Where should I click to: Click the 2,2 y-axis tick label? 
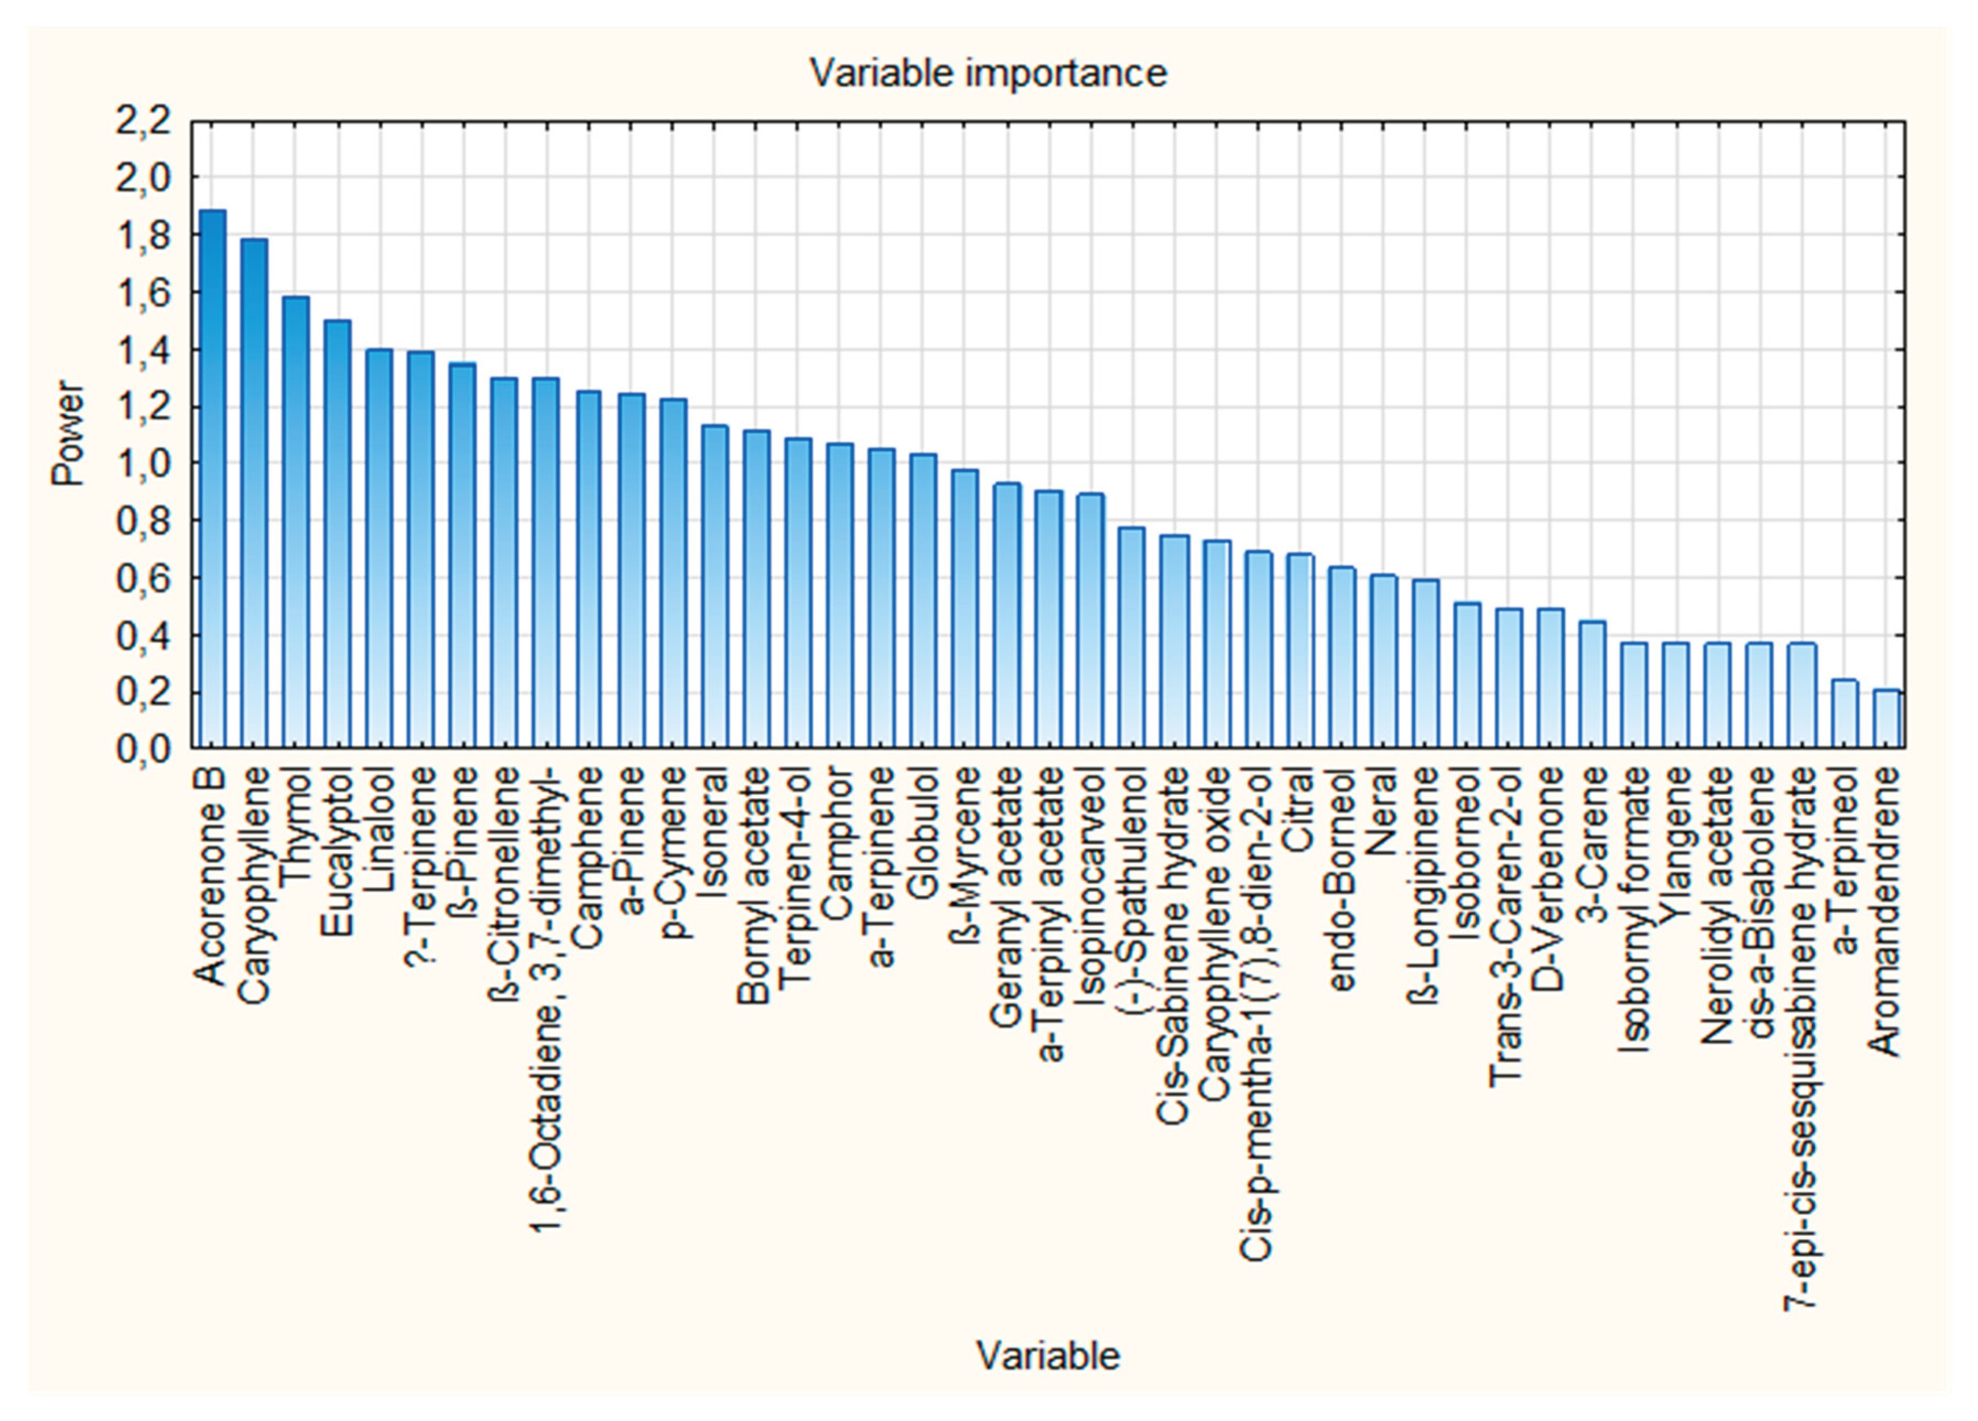[142, 121]
